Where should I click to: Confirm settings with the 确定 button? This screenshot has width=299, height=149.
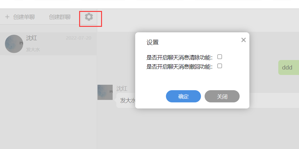[x=183, y=96]
